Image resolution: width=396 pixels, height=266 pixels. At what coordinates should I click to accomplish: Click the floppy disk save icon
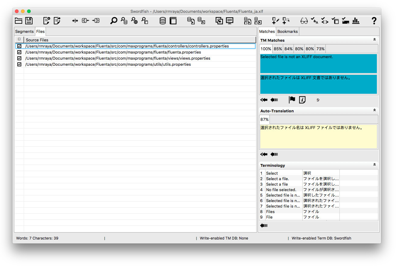(29, 21)
